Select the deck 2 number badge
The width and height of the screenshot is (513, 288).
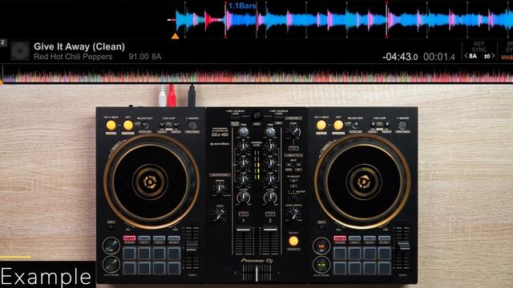pyautogui.click(x=3, y=42)
